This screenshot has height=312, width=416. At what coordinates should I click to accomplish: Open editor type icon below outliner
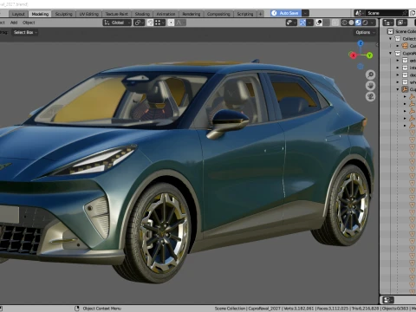pos(388,300)
